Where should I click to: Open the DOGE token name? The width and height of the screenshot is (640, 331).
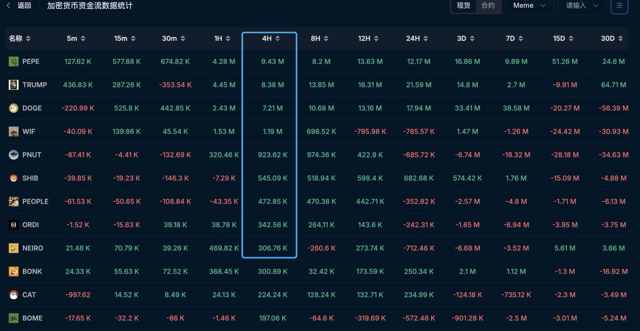[32, 109]
